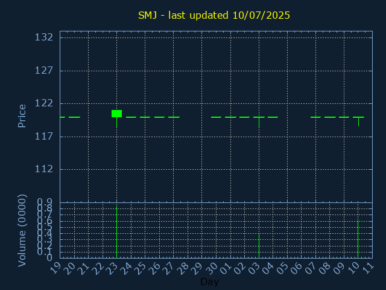Click day label 26 on x-axis
The width and height of the screenshot is (386, 290).
click(x=156, y=268)
